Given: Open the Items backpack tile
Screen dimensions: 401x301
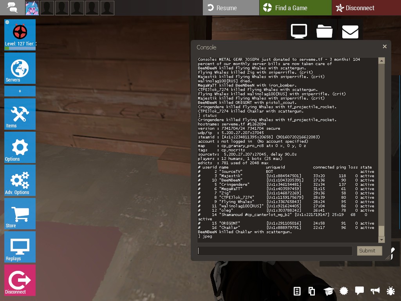Looking at the screenshot, I should [20, 114].
